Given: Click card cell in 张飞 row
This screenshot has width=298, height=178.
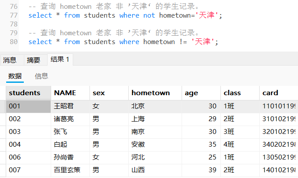Looking at the screenshot, I should [279, 132].
